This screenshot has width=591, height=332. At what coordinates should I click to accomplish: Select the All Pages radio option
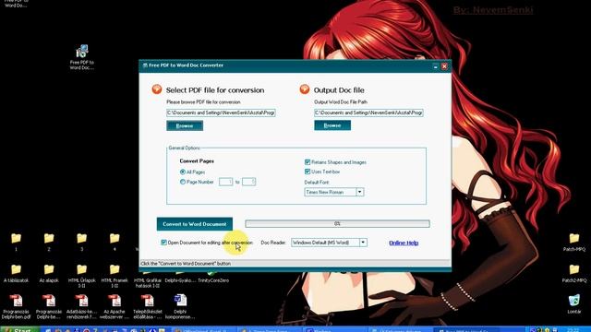183,172
